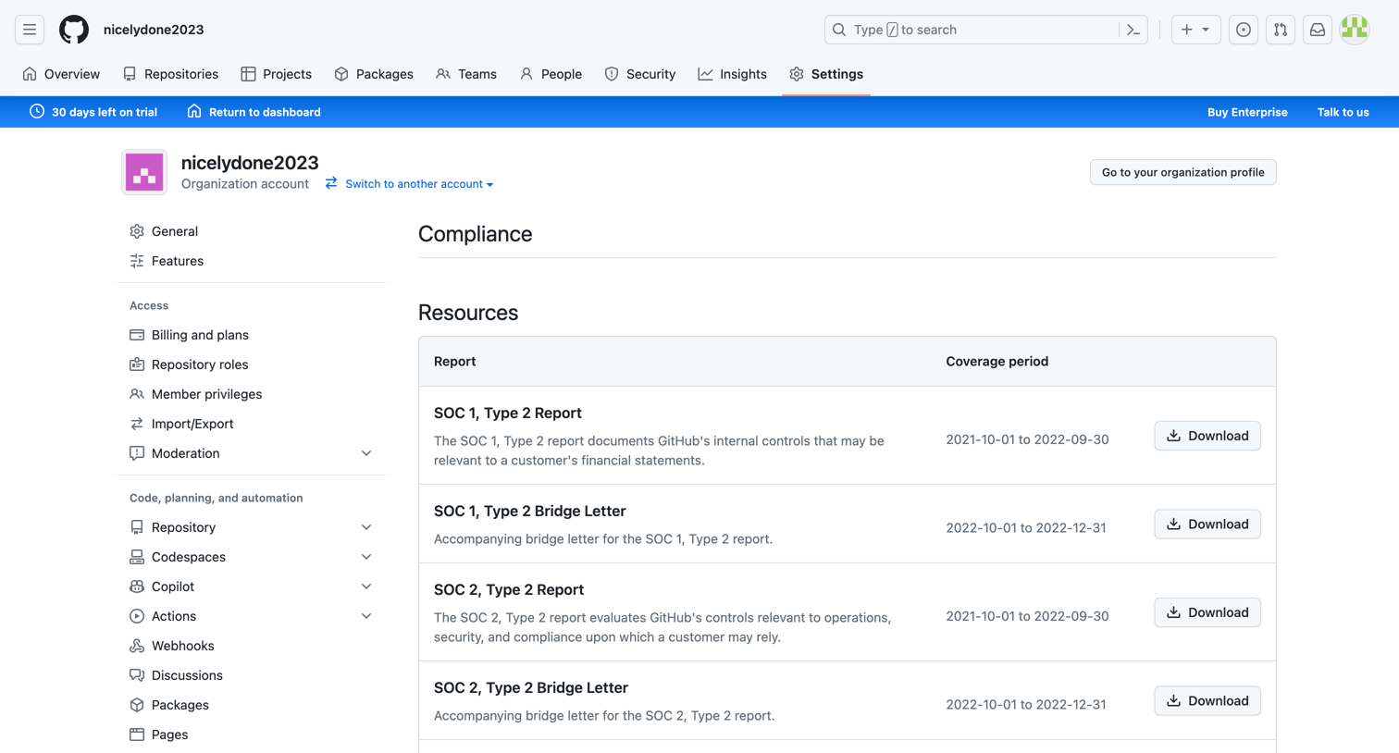Click Go to your organization profile
This screenshot has width=1399, height=753.
(x=1182, y=172)
